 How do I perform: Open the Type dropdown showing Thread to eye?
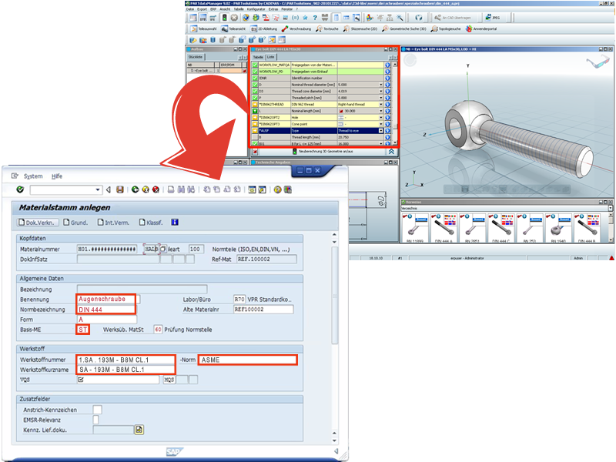382,130
